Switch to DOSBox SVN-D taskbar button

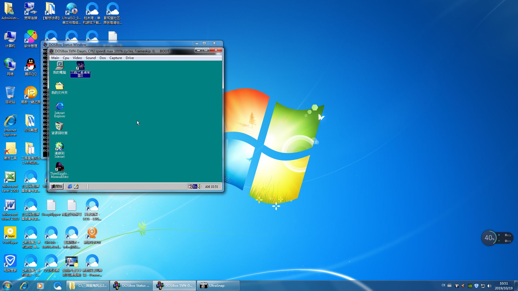(175, 286)
